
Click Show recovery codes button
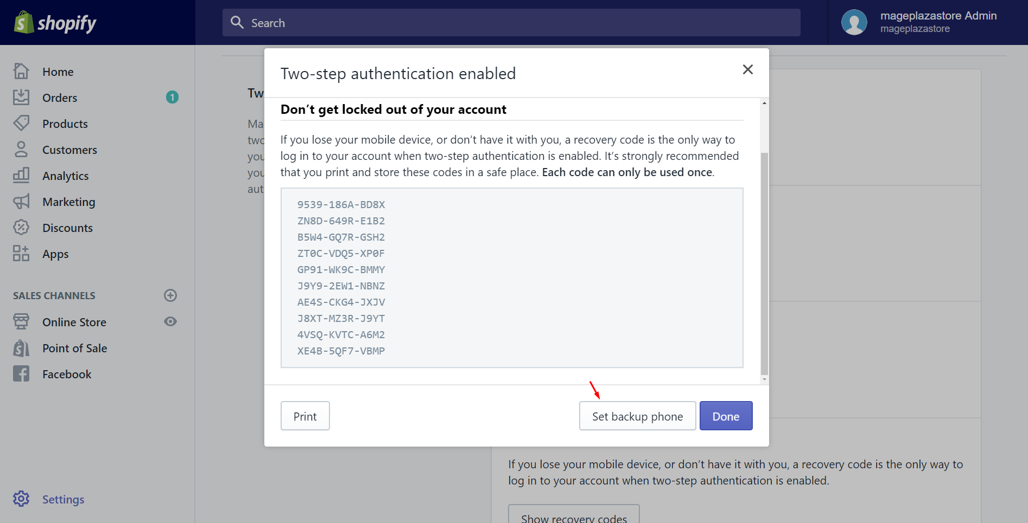574,515
